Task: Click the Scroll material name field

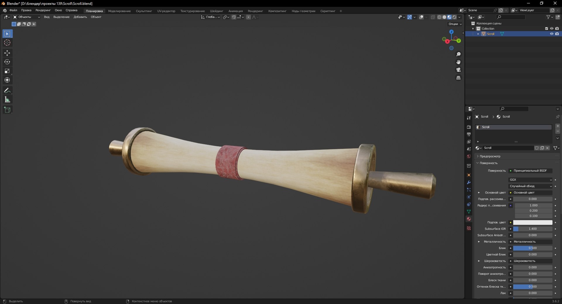Action: (508, 148)
